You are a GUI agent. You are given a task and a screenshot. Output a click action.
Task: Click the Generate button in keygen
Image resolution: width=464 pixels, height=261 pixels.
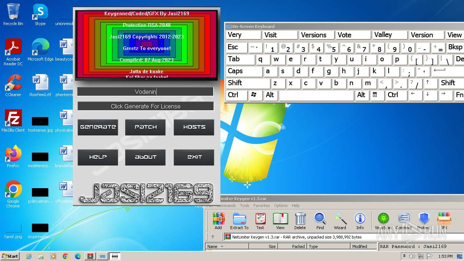pos(98,127)
